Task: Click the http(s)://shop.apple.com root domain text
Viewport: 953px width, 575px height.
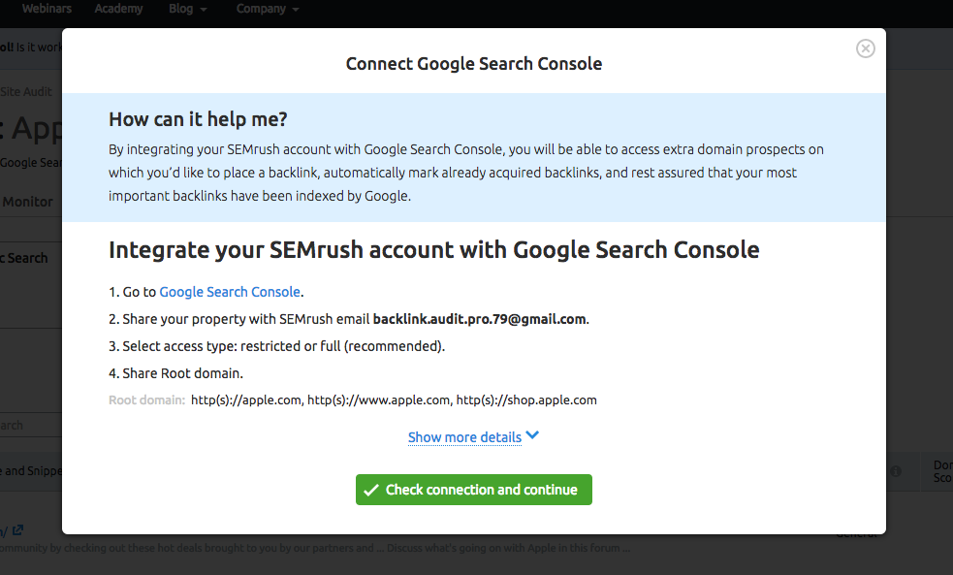Action: tap(526, 399)
